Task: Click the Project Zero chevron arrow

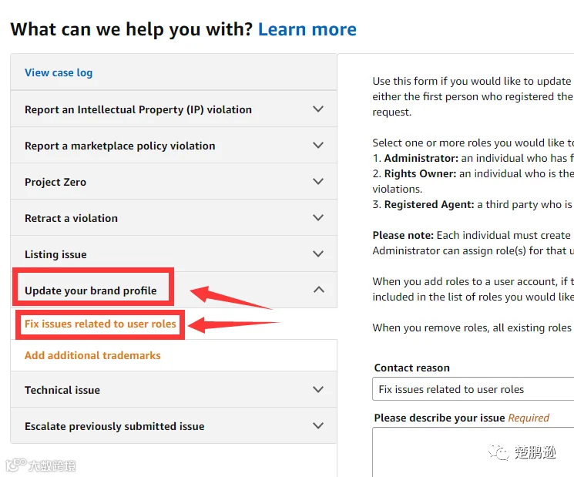Action: 318,182
